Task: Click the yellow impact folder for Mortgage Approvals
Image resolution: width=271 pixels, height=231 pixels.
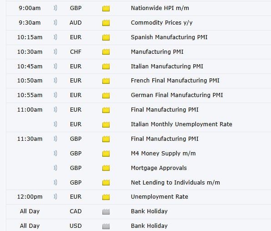Action: (106, 168)
